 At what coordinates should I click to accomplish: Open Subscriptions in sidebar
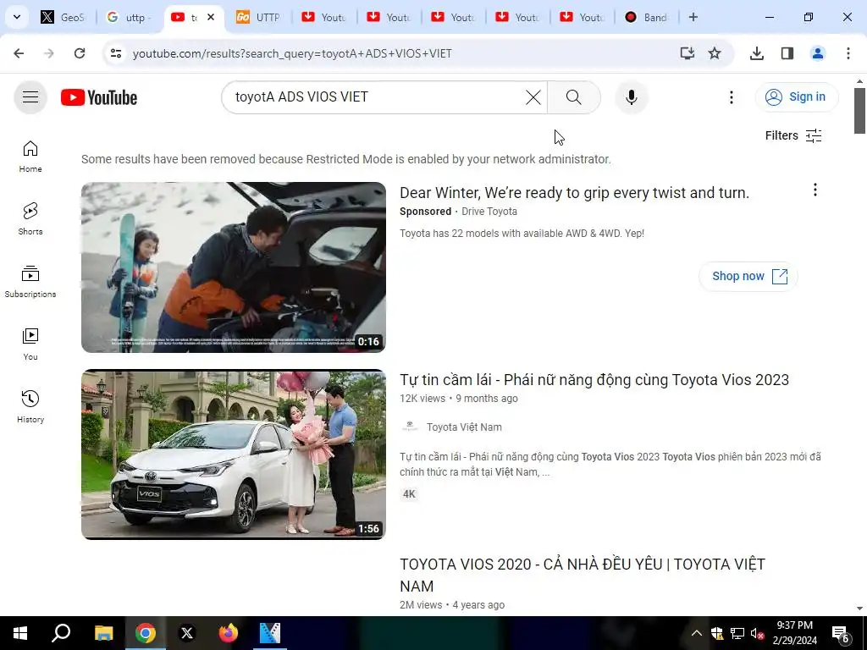click(x=30, y=281)
